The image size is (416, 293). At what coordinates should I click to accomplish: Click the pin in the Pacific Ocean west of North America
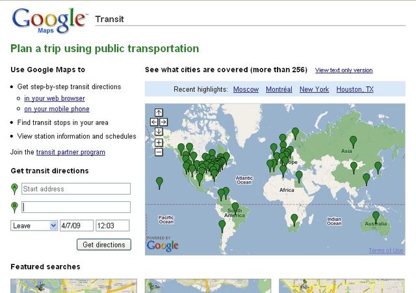point(159,183)
